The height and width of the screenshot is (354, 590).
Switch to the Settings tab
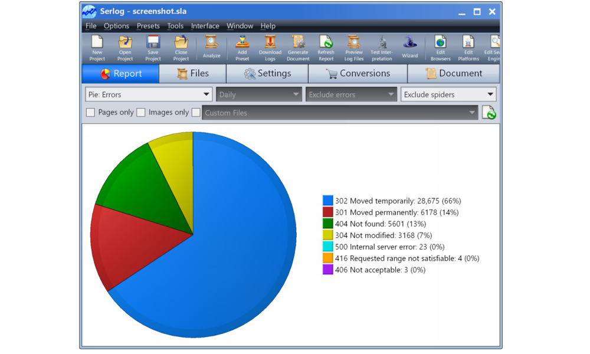(x=267, y=74)
